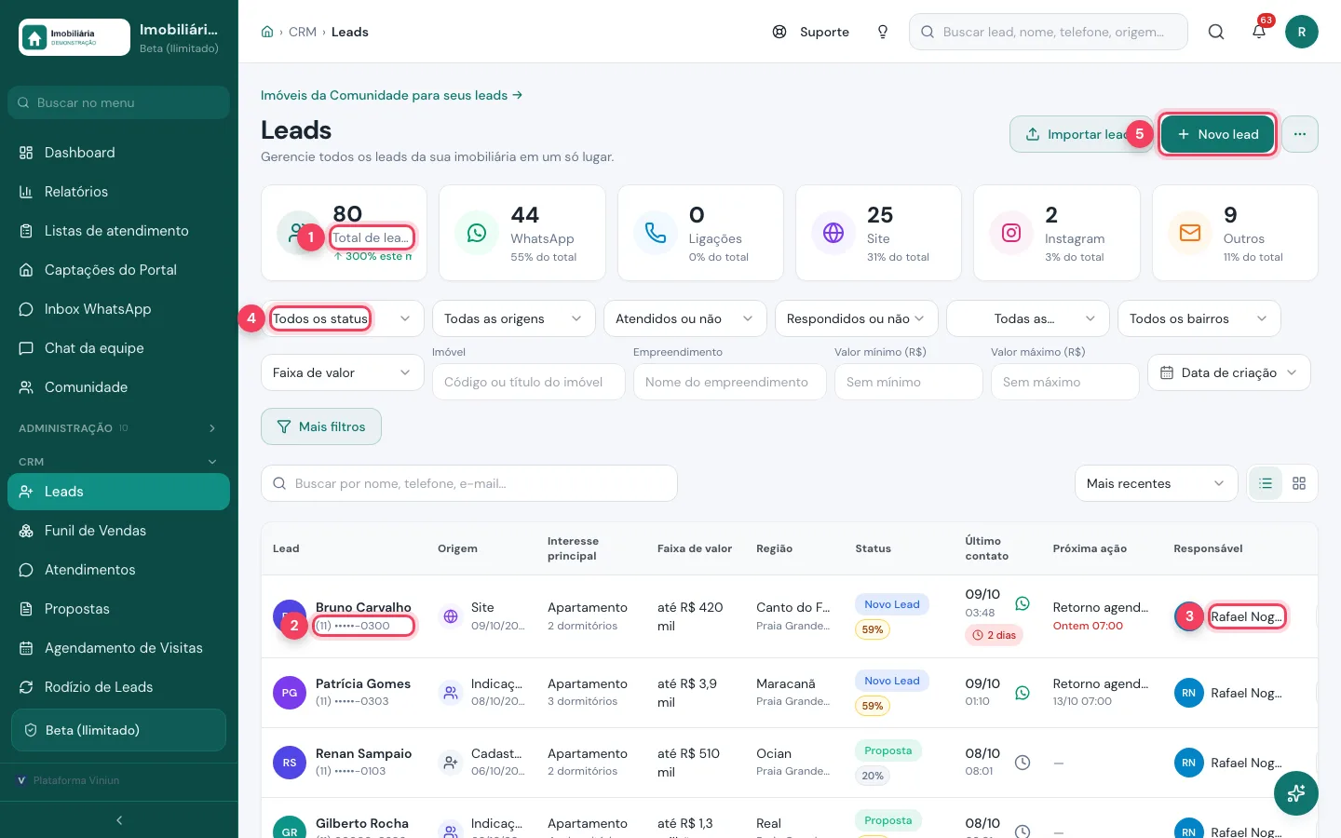The image size is (1341, 838).
Task: Open the Todos os status dropdown
Action: 343,318
